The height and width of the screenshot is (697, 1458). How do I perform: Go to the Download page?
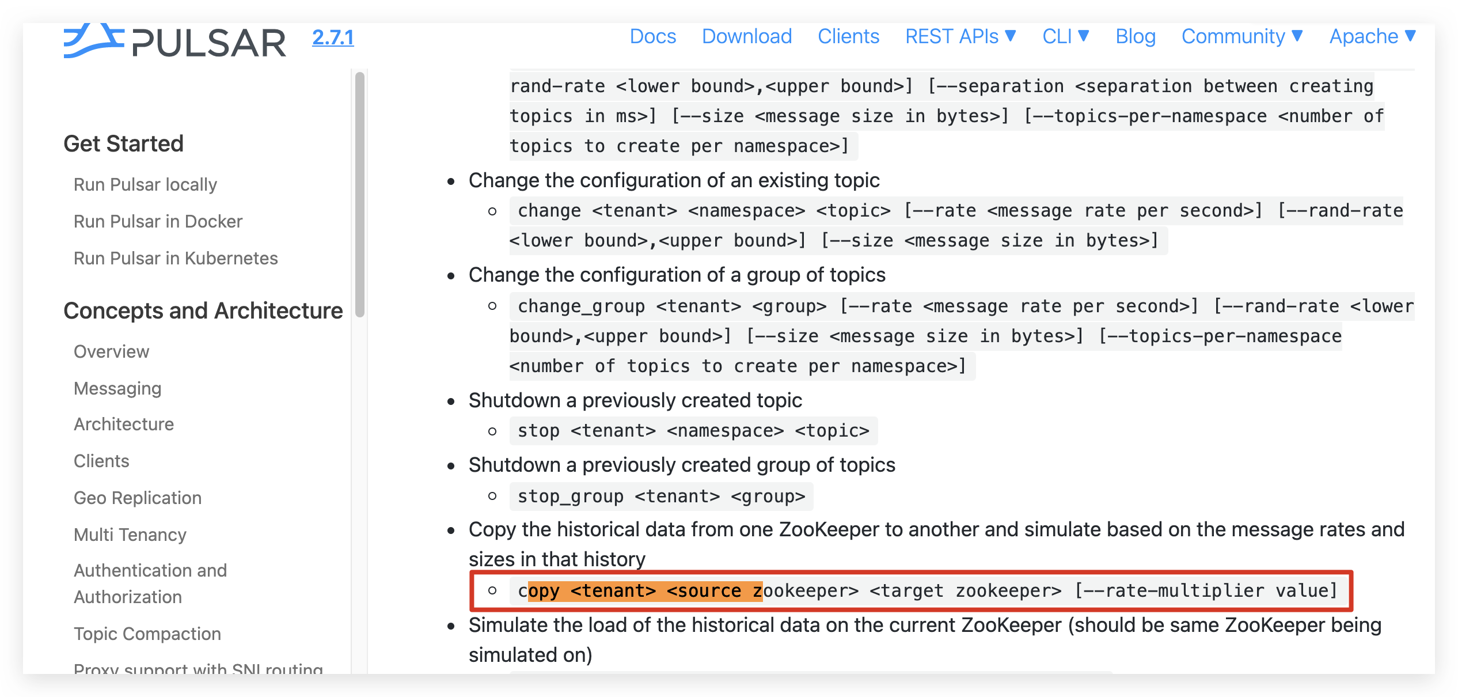[x=746, y=36]
